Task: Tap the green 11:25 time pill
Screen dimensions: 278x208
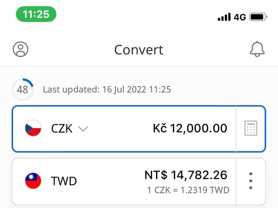Action: point(36,14)
